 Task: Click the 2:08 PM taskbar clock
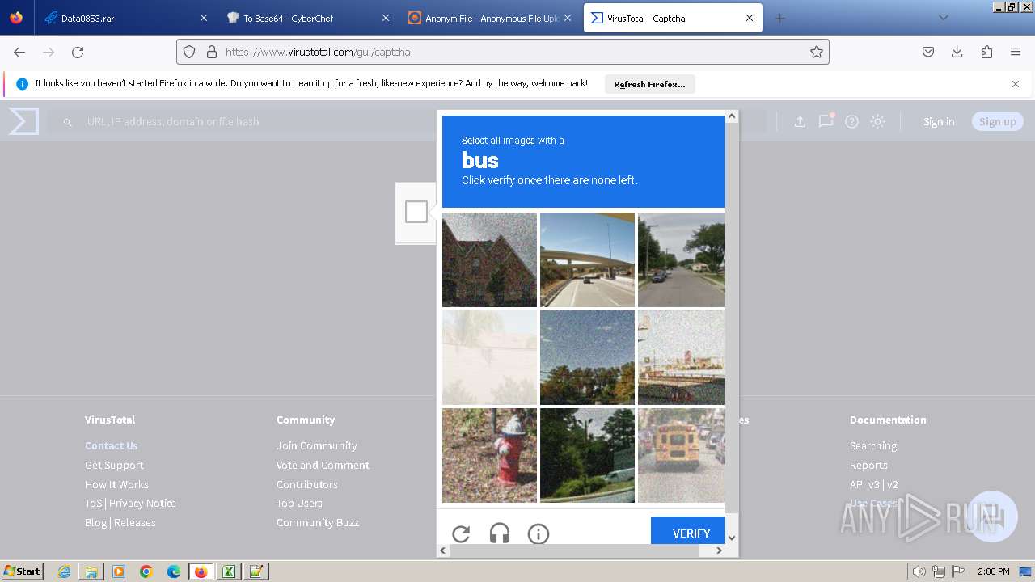tap(994, 571)
